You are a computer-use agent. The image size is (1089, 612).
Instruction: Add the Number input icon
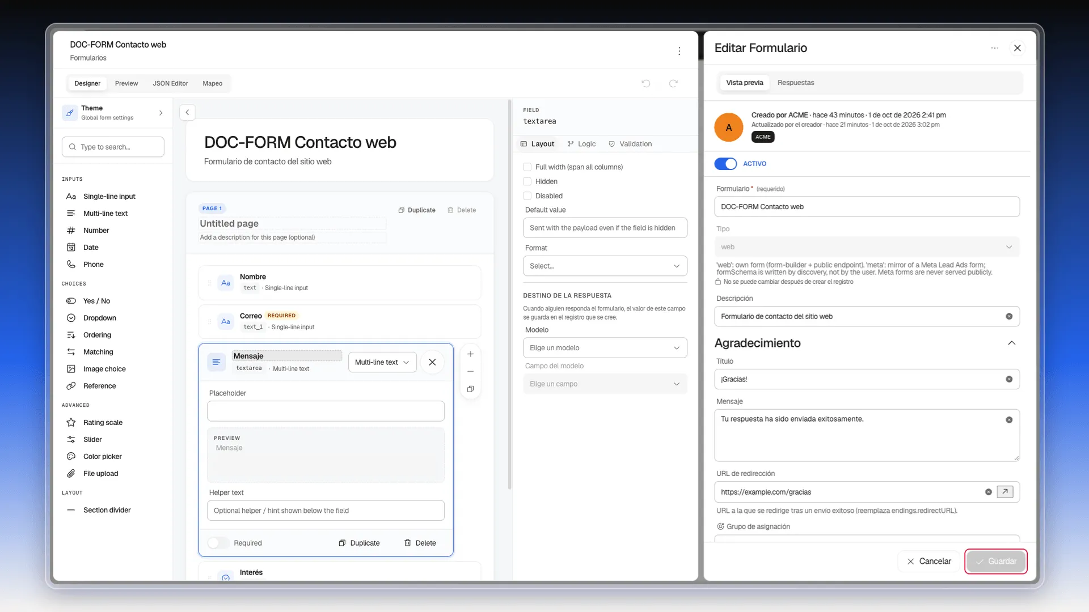(71, 230)
